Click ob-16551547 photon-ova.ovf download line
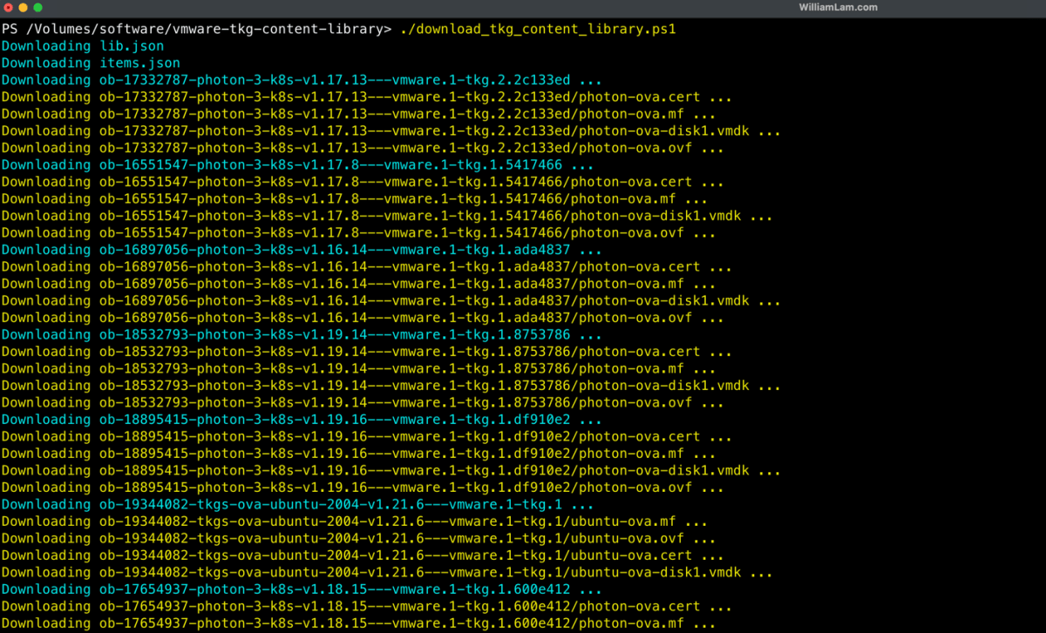This screenshot has width=1046, height=633. click(357, 232)
